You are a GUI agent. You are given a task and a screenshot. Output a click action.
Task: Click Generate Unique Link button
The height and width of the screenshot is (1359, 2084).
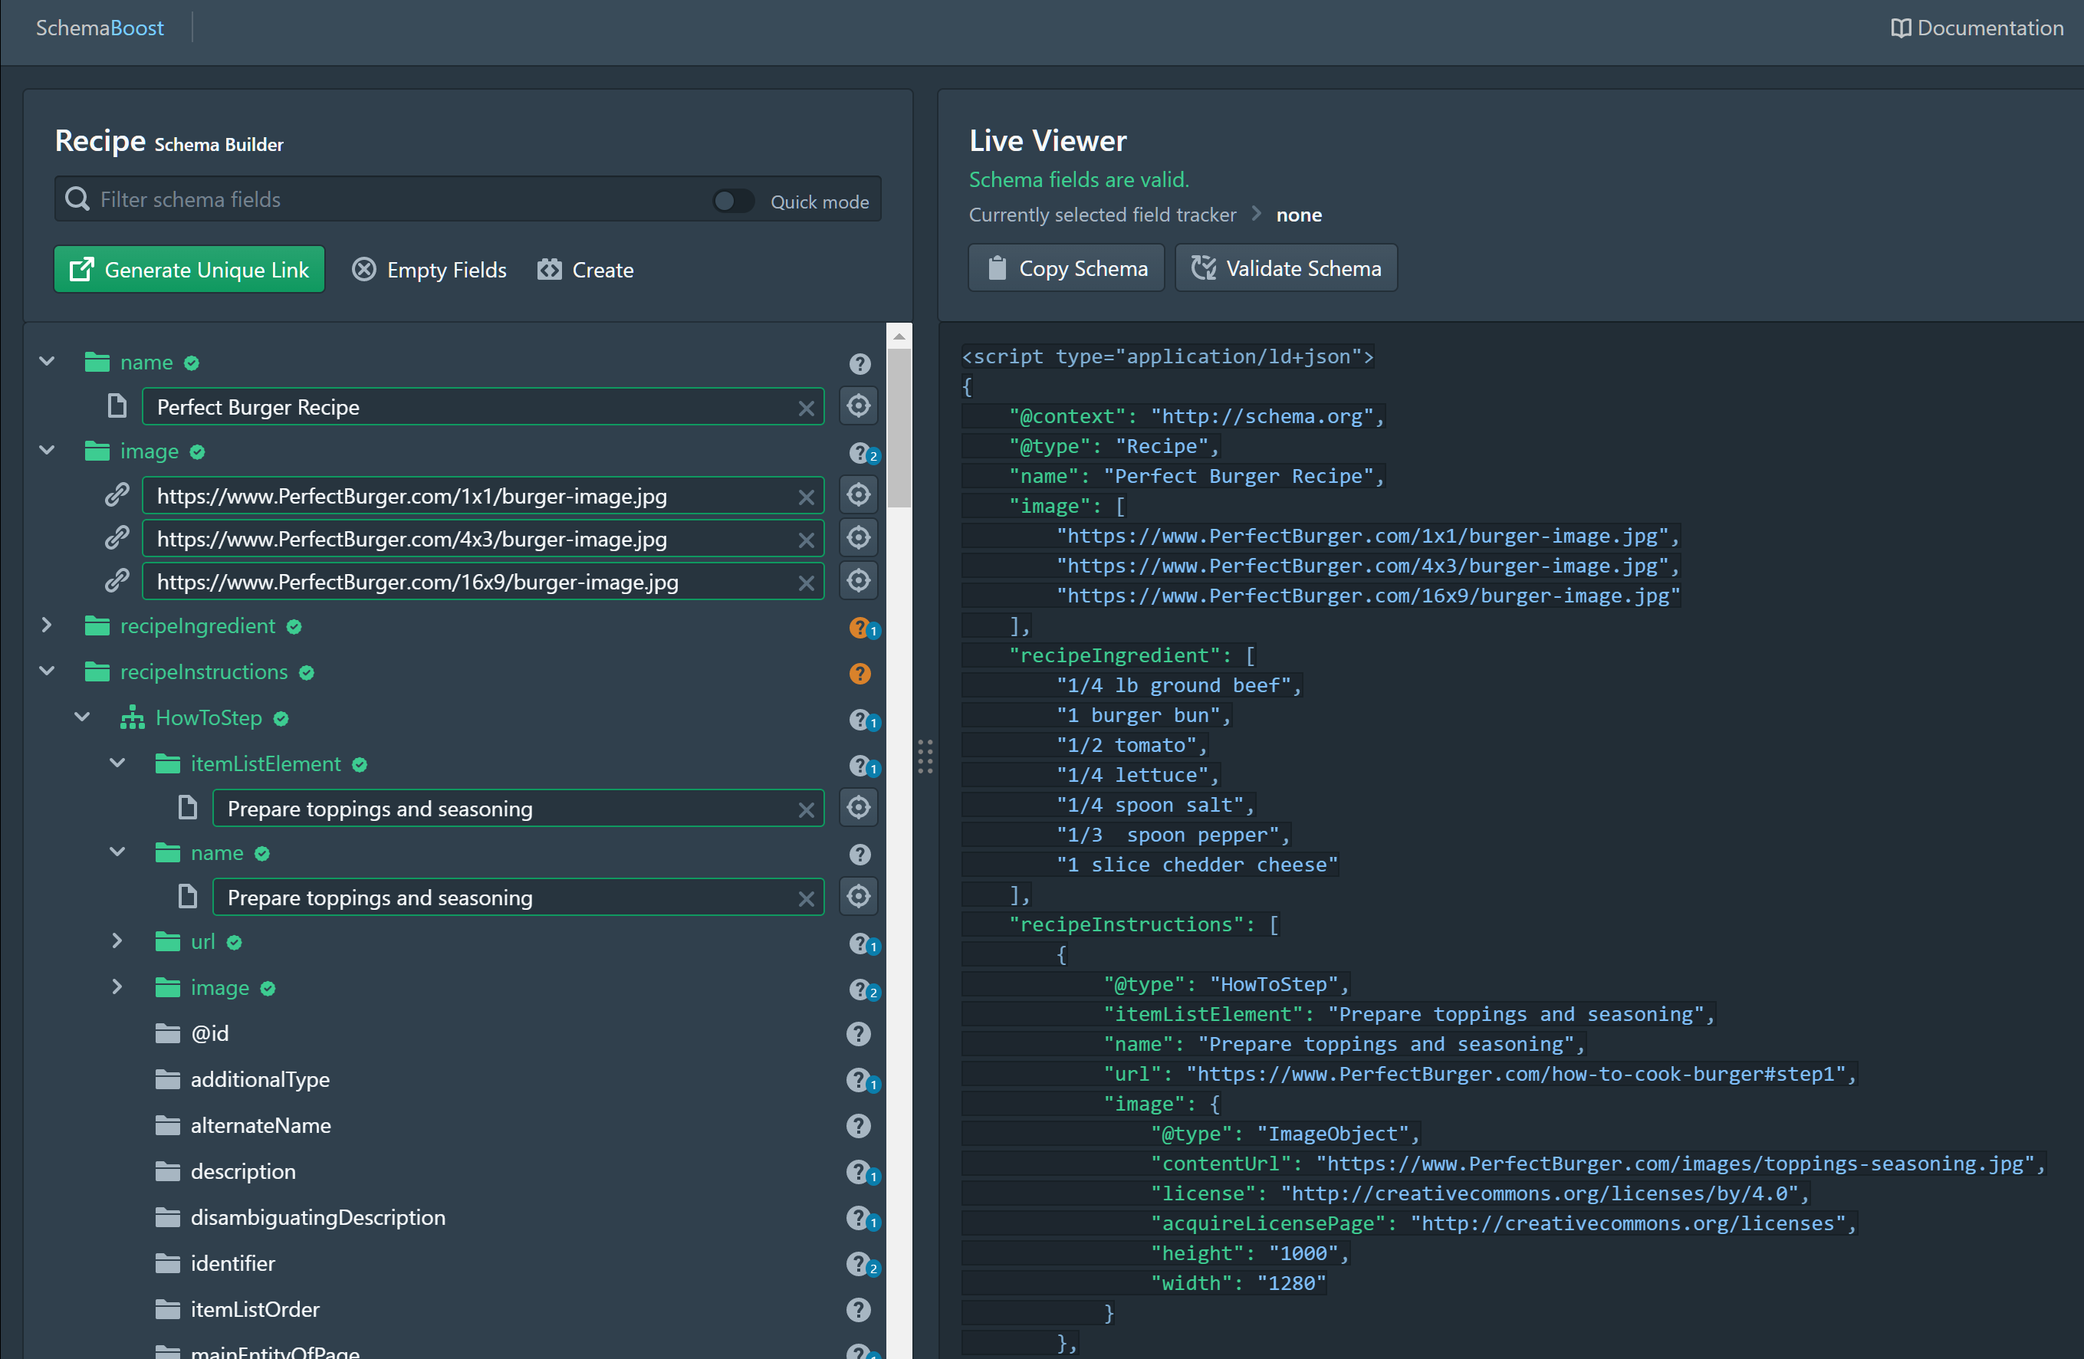(189, 270)
